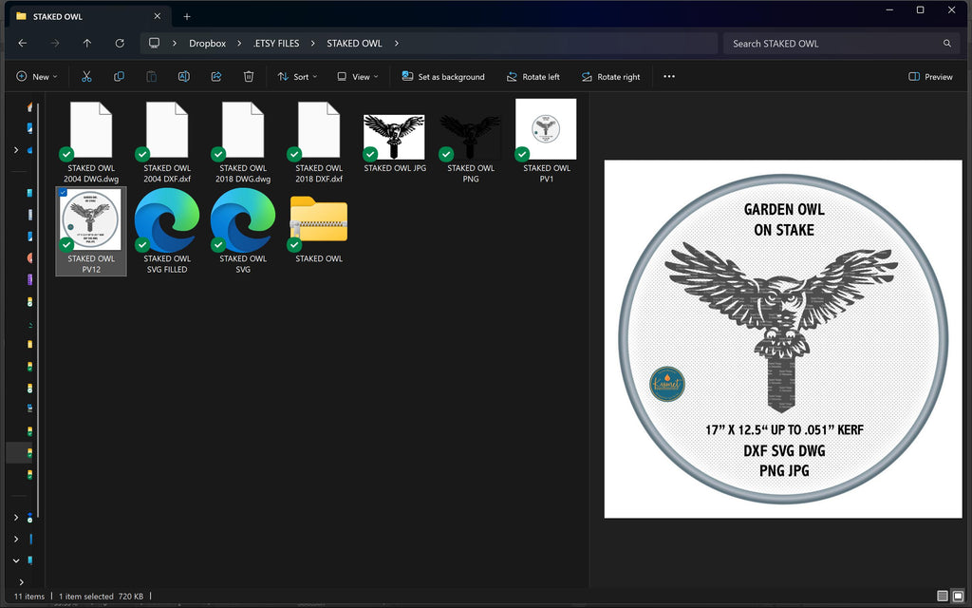
Task: Expand chevron after Dropbox in address bar
Action: point(239,44)
